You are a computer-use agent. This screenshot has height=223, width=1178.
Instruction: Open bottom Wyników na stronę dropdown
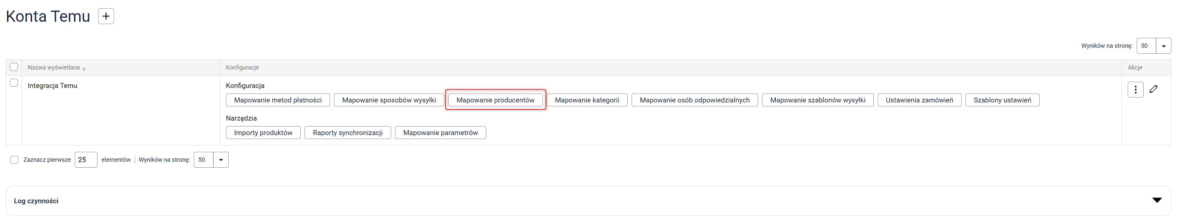coord(220,160)
